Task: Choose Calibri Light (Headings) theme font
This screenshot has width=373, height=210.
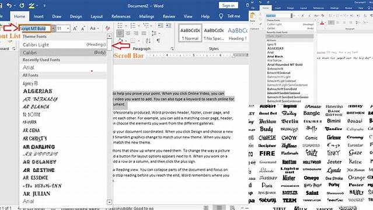Action: pyautogui.click(x=64, y=45)
